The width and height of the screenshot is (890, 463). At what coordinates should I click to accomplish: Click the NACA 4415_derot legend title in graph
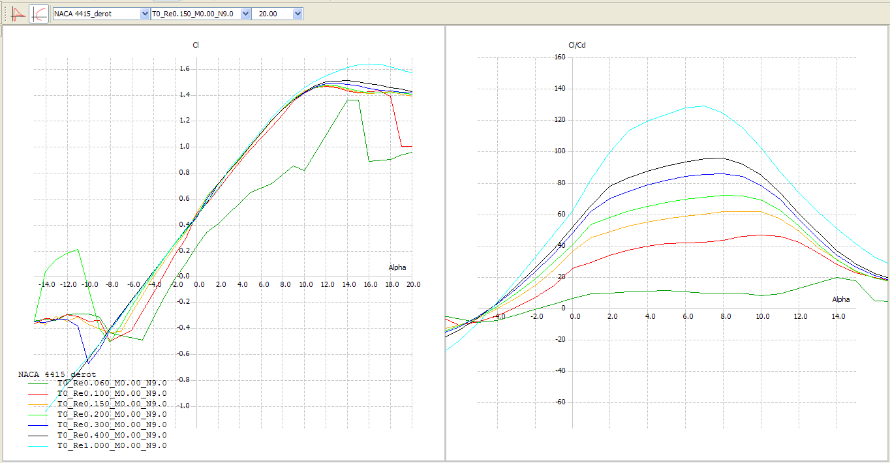pyautogui.click(x=57, y=374)
